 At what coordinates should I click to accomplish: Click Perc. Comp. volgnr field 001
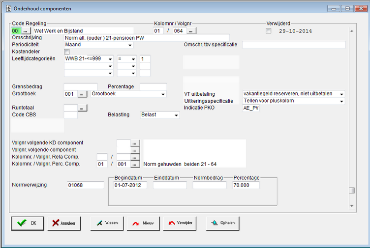[123, 164]
